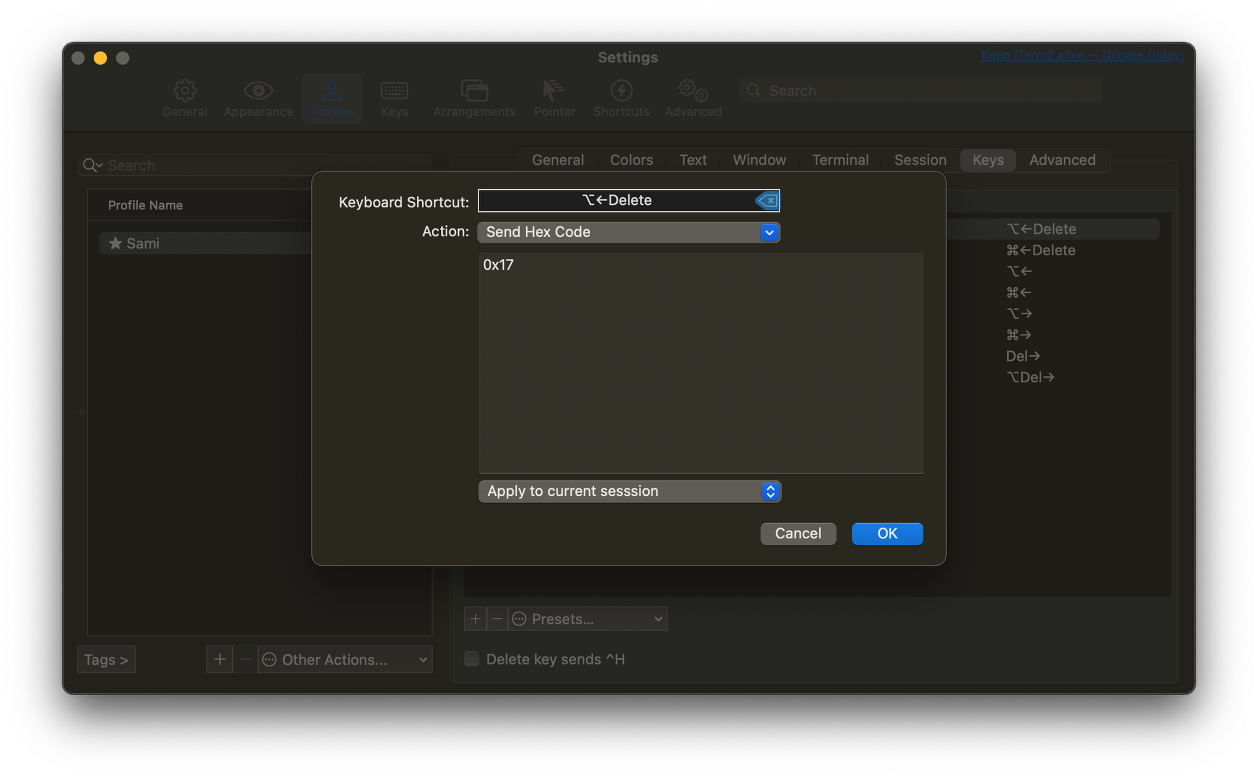This screenshot has width=1258, height=777.
Task: Open Advanced settings gears icon
Action: 693,92
